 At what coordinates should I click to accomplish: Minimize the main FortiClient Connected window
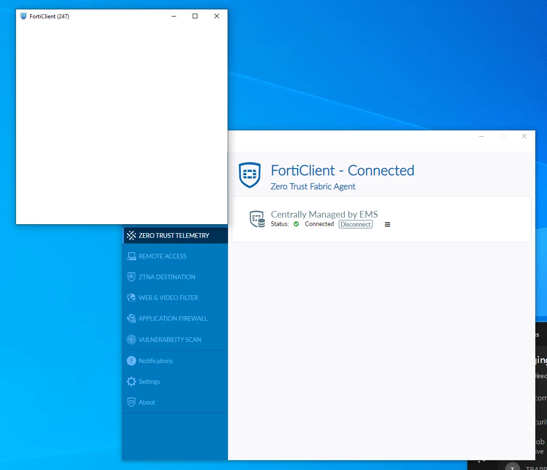[x=482, y=136]
